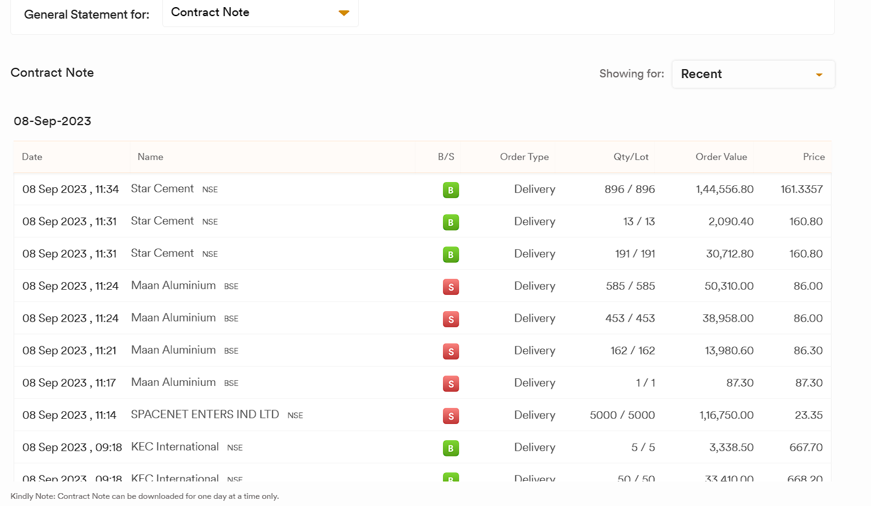871x506 pixels.
Task: Open the SPACENET ENTERS IND LTD stock name
Action: click(205, 414)
